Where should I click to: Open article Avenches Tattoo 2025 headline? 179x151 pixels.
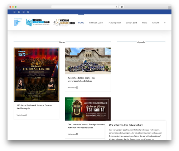click(x=81, y=79)
